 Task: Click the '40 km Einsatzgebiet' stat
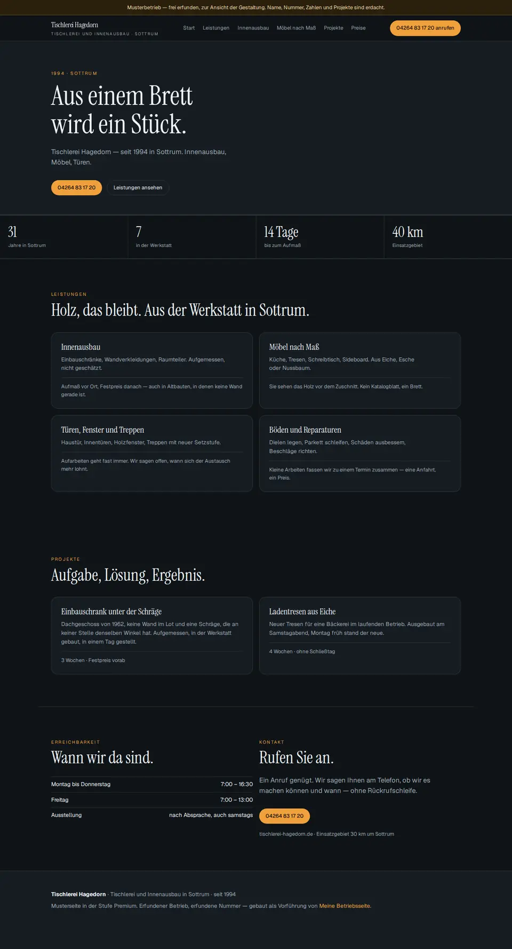(448, 237)
